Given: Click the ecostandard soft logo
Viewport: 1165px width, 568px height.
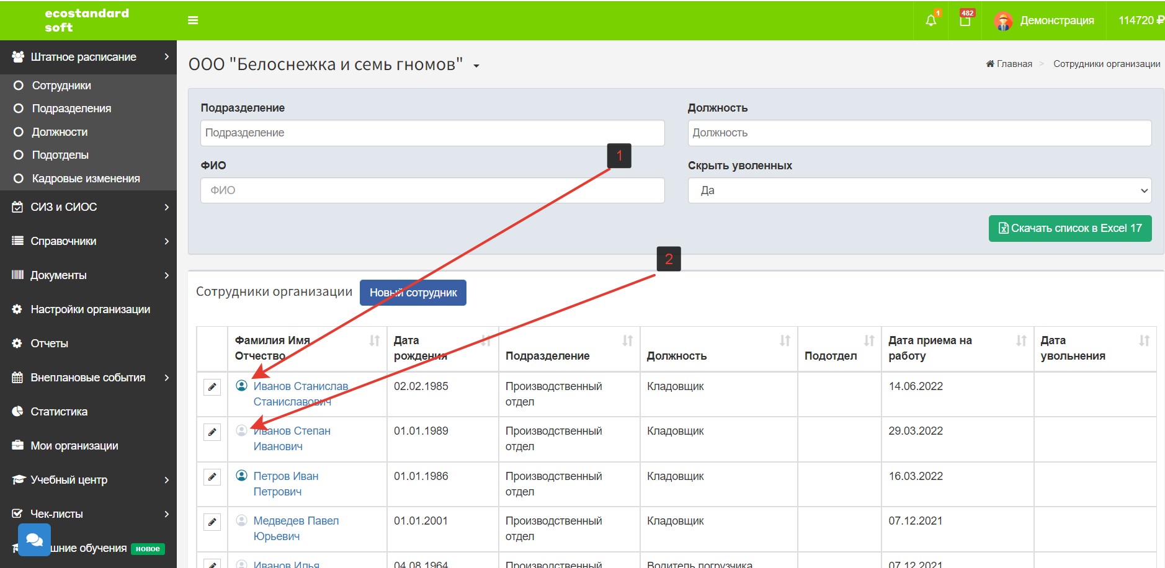Looking at the screenshot, I should 87,20.
